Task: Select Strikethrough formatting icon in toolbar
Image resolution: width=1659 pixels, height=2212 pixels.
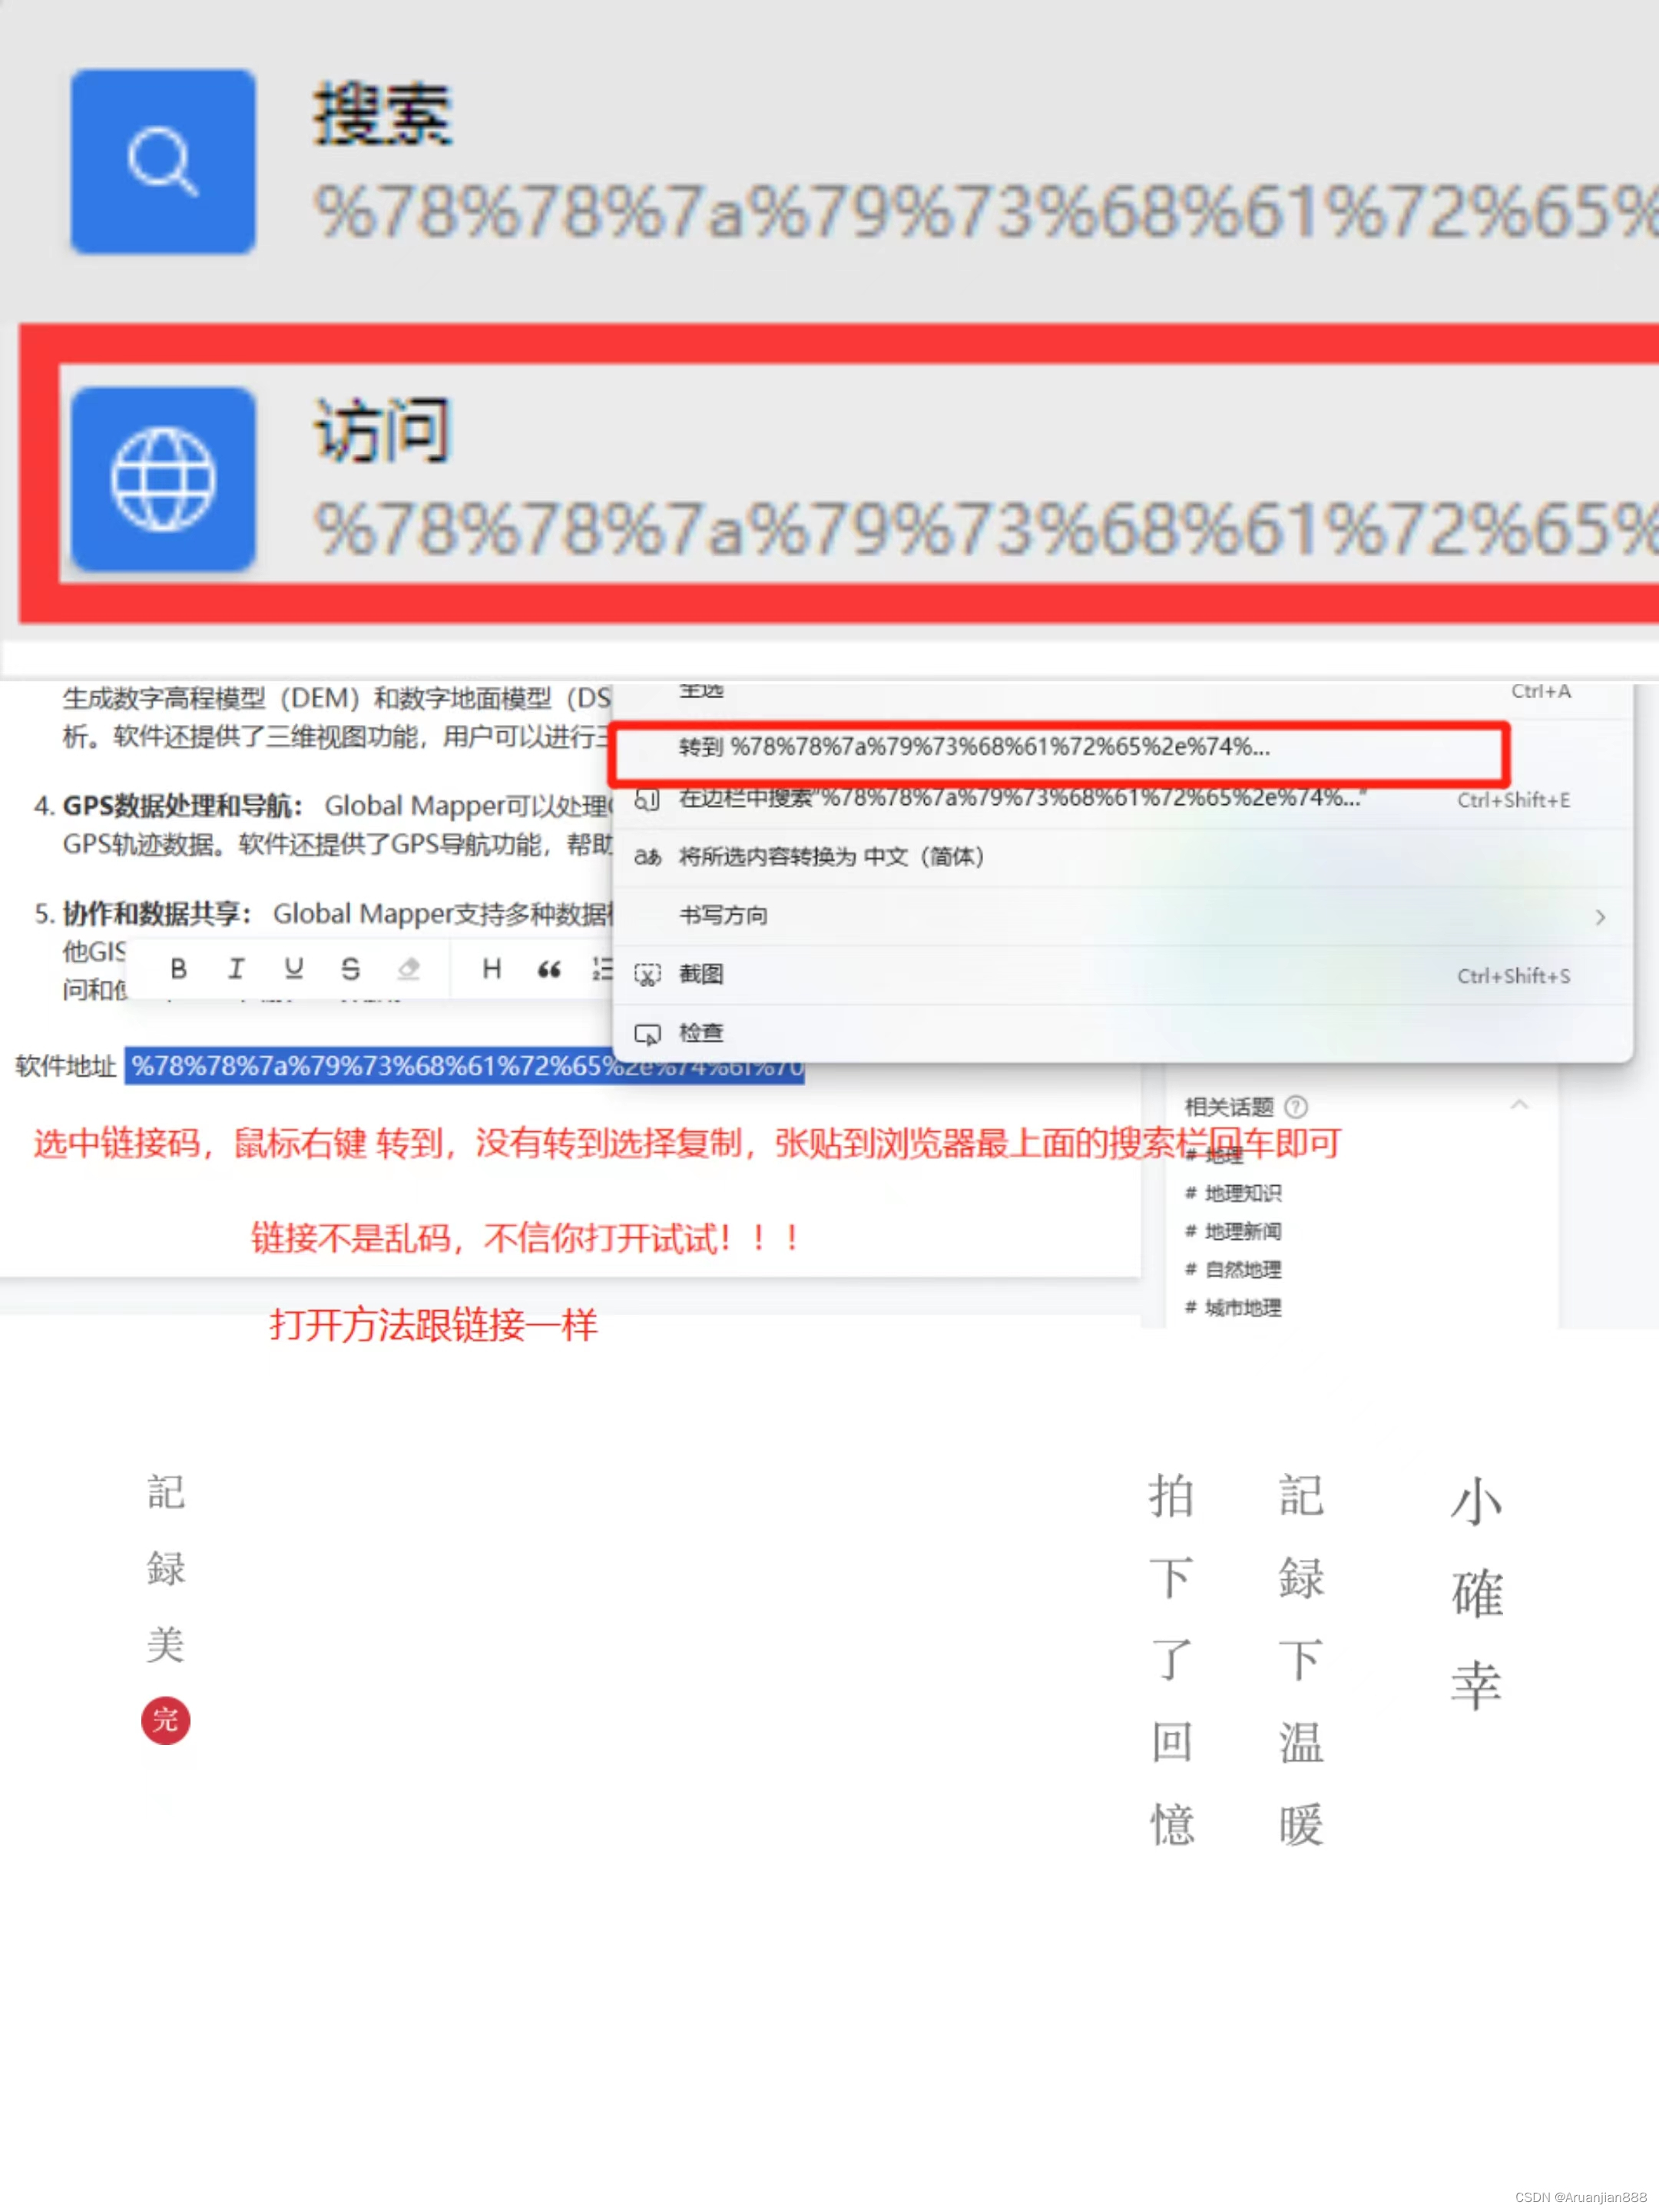Action: coord(349,955)
